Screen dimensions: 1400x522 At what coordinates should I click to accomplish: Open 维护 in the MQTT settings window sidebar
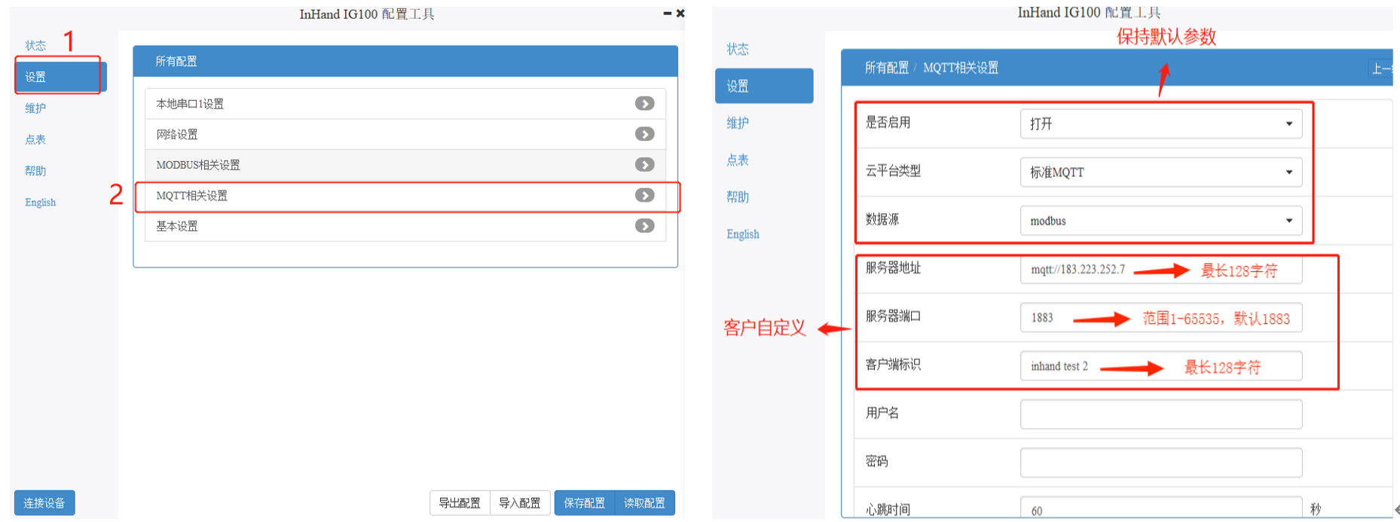click(x=738, y=123)
